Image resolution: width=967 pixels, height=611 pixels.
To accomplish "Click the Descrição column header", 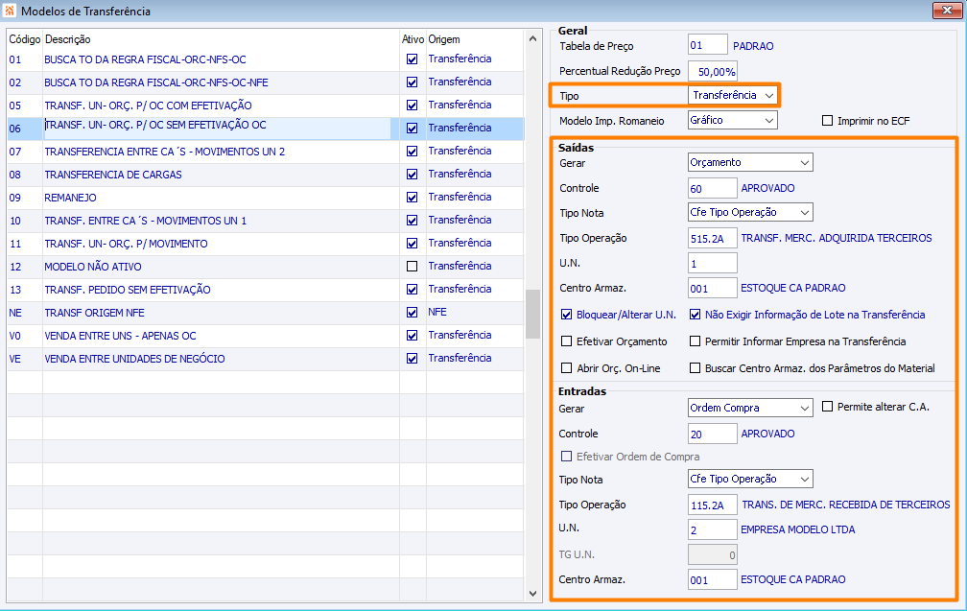I will (x=67, y=39).
